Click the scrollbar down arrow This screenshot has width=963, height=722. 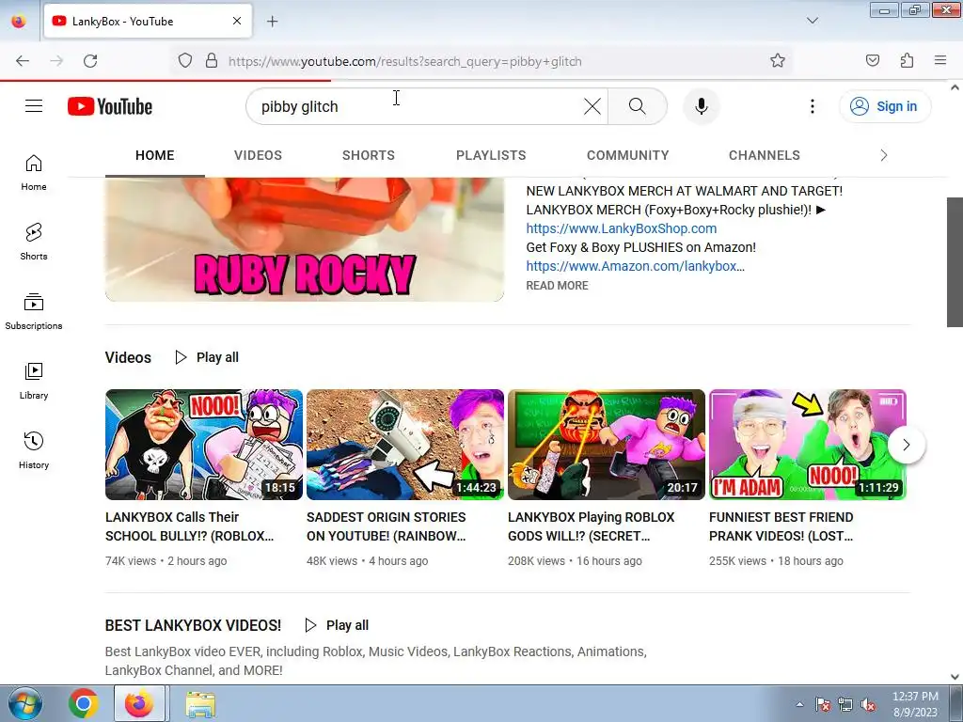point(955,677)
